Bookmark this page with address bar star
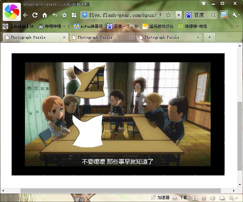The height and width of the screenshot is (202, 243). (168, 15)
